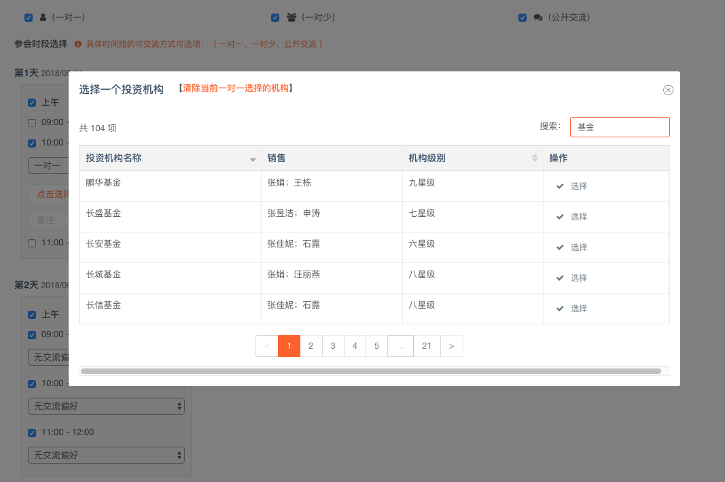Click the 操作 column header

606,158
